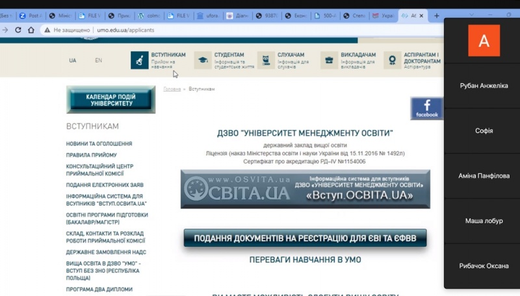Open the Facebook page button
This screenshot has height=296, width=520.
click(x=427, y=108)
